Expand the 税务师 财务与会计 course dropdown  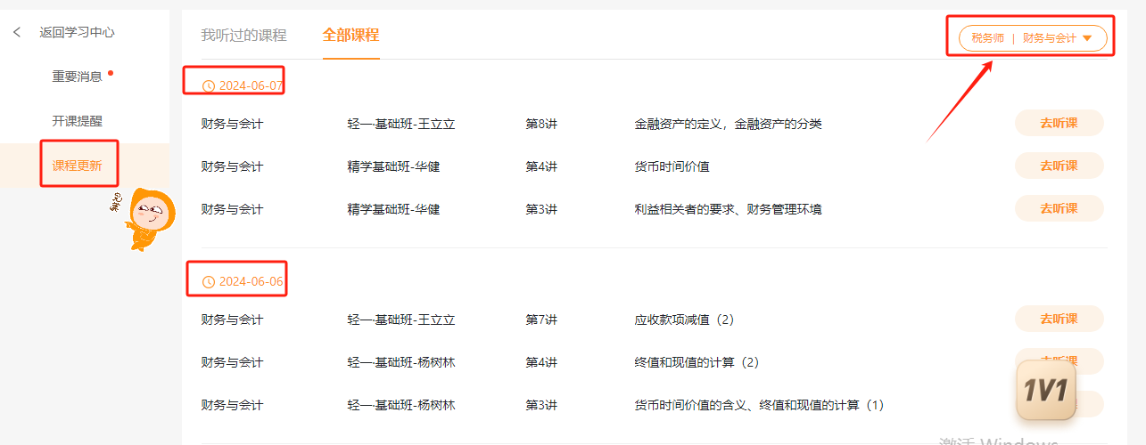click(1032, 38)
